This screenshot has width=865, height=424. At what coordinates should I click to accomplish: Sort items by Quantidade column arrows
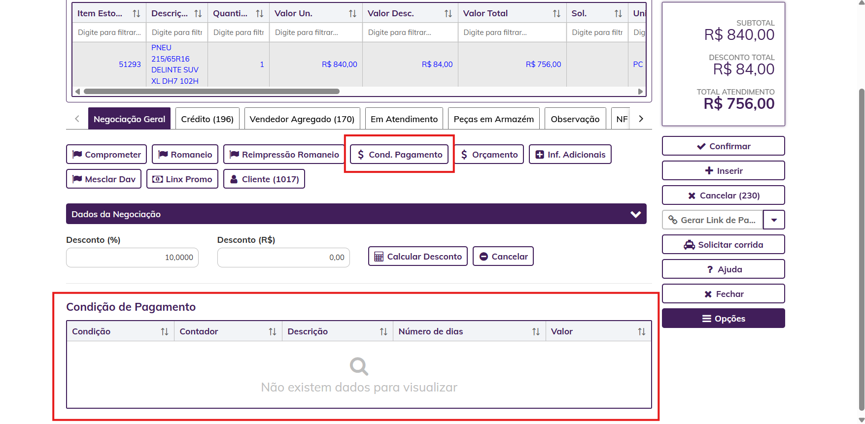click(x=260, y=14)
